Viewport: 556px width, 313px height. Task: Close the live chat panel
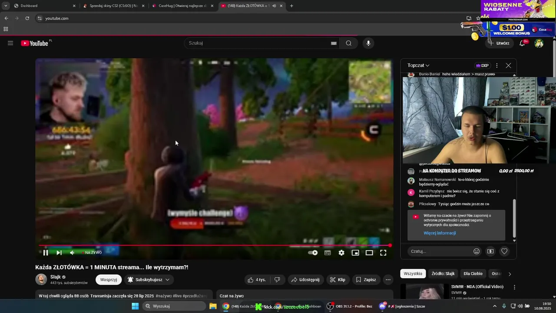(508, 66)
